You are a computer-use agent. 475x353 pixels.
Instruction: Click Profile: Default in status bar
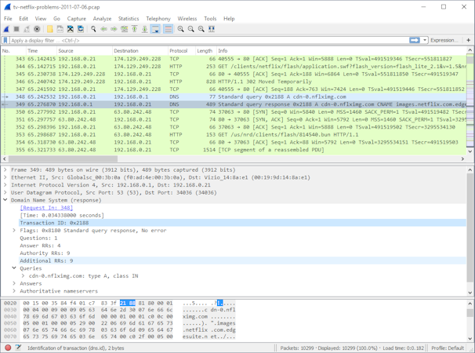pyautogui.click(x=448, y=348)
